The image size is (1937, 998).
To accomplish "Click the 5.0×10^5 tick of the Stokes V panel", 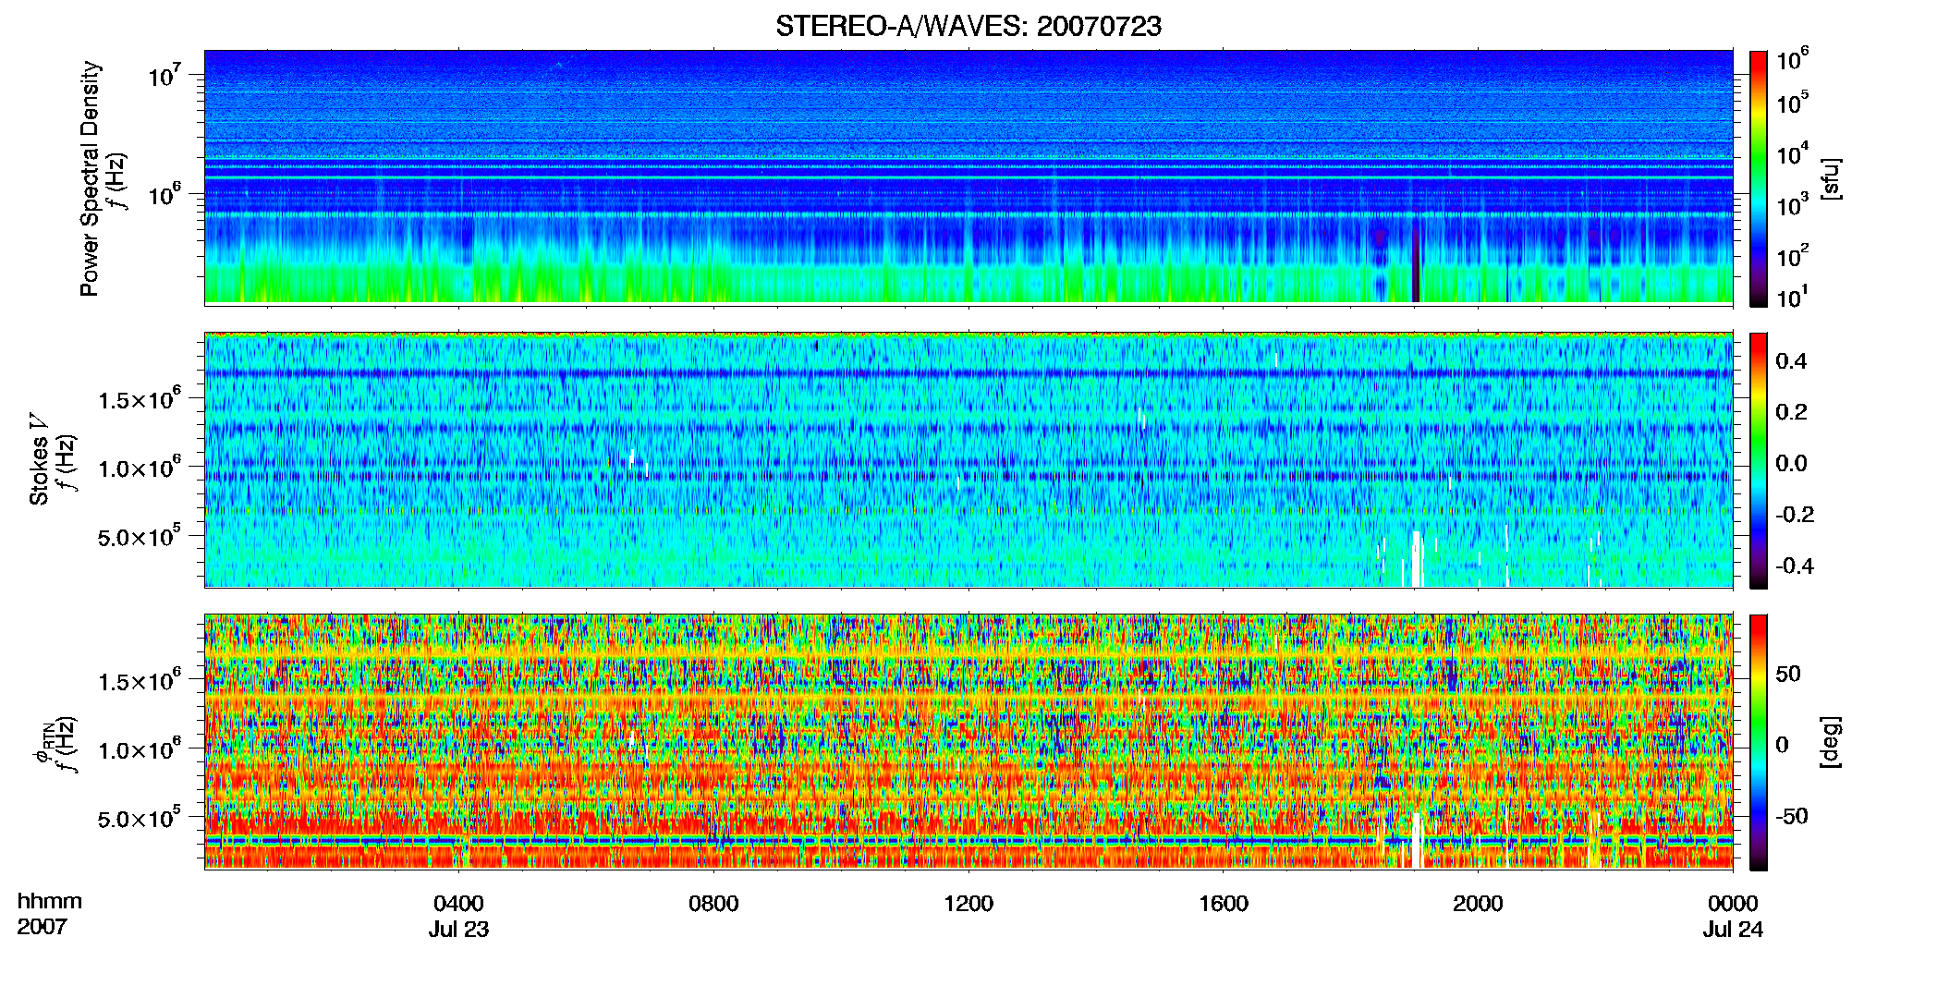I will click(x=140, y=536).
